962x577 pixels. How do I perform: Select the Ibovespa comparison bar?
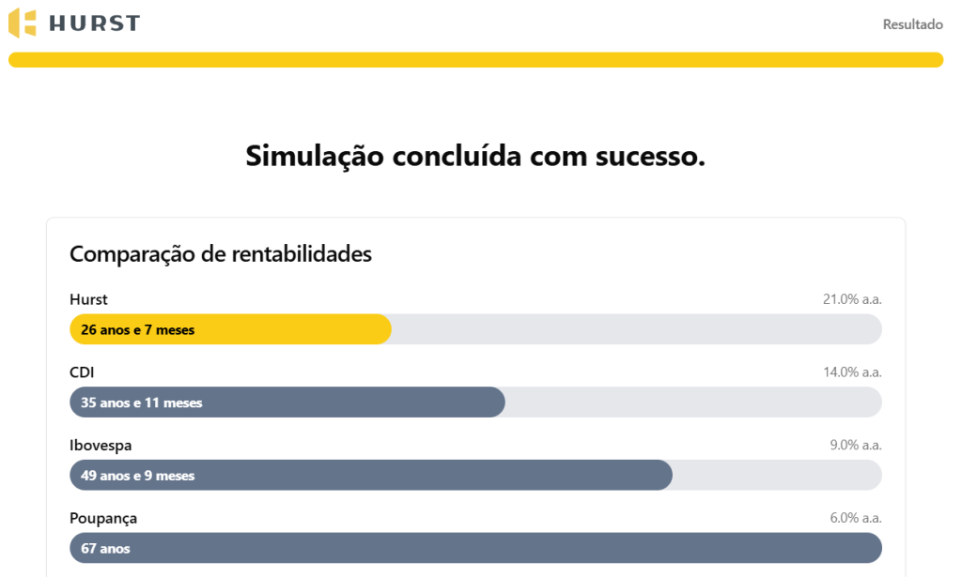[x=370, y=476]
